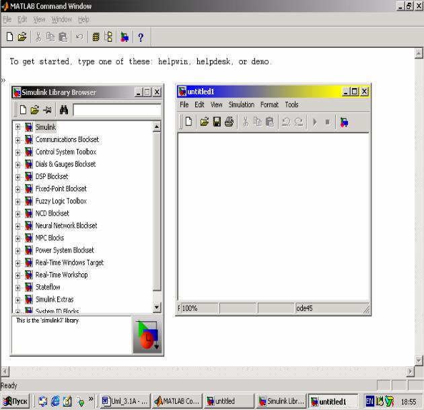424x410 pixels.
Task: Click the Help question mark icon
Action: 141,37
